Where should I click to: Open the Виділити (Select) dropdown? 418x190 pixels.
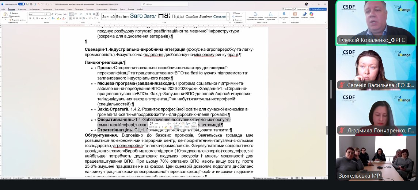[x=237, y=20]
